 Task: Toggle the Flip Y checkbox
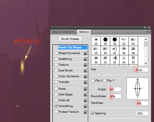(x=104, y=81)
